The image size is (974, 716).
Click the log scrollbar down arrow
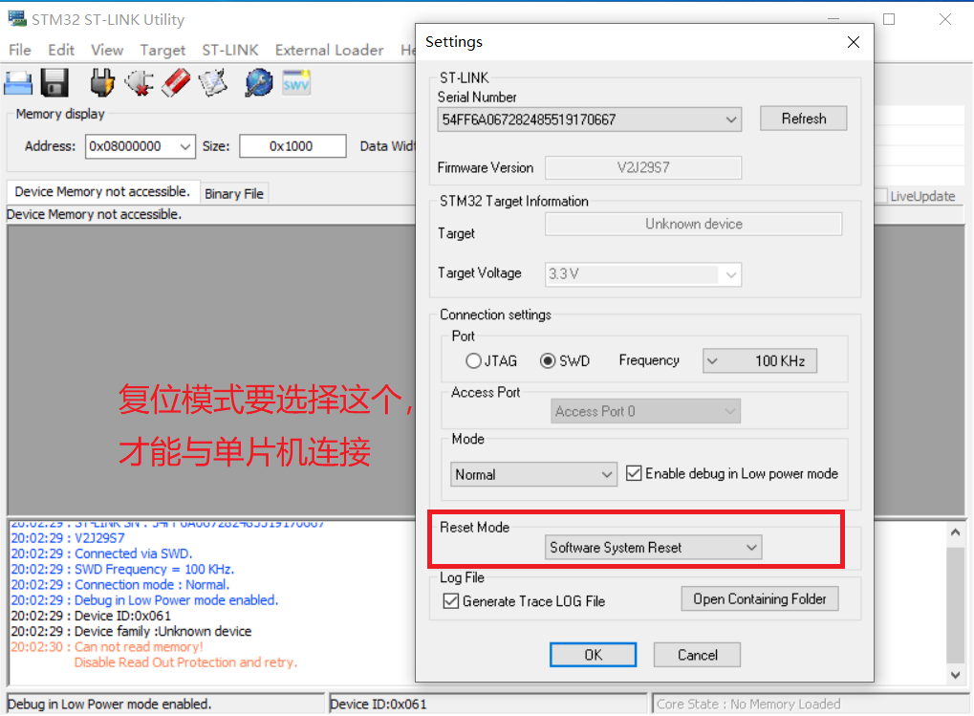(956, 674)
